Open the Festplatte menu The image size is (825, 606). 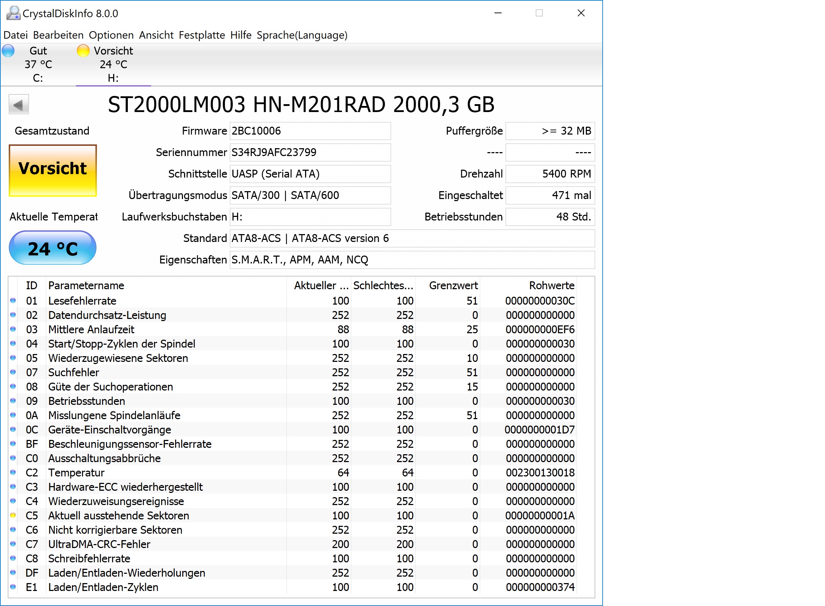(x=202, y=35)
